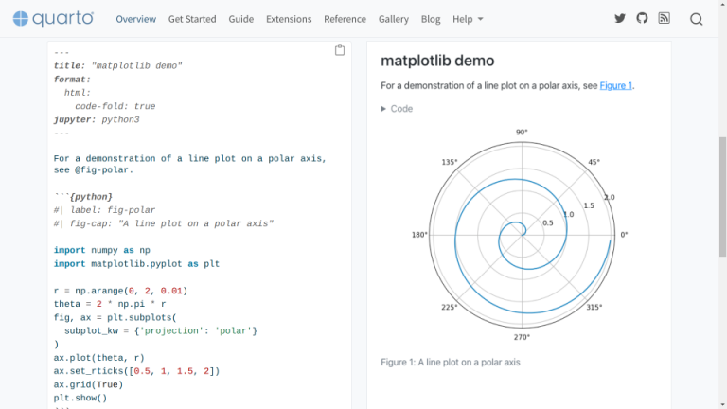Click the 'import matplotlib.pyplot as plt' line

click(136, 264)
